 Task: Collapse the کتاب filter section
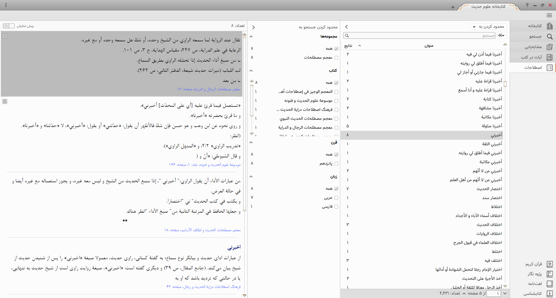pos(251,71)
